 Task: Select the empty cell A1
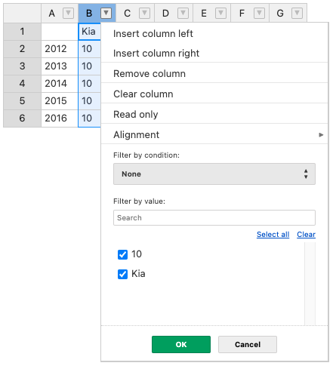[x=60, y=32]
